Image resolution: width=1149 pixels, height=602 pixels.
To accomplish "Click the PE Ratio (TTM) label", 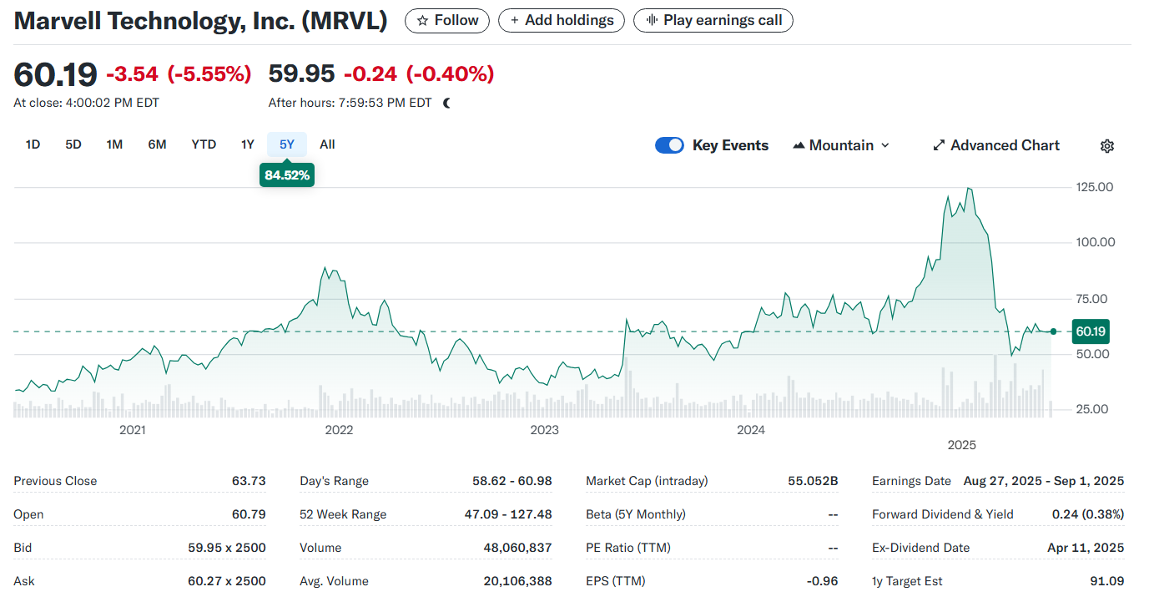I will pyautogui.click(x=628, y=548).
